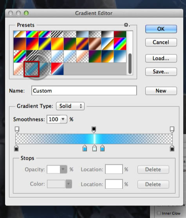Expand the Smoothness value dropdown arrow
This screenshot has height=218, width=186.
click(x=63, y=119)
